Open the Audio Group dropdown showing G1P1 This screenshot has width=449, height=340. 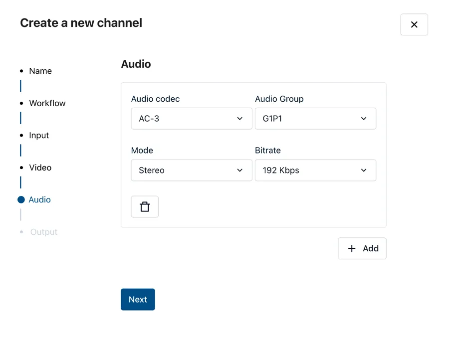[x=315, y=119]
